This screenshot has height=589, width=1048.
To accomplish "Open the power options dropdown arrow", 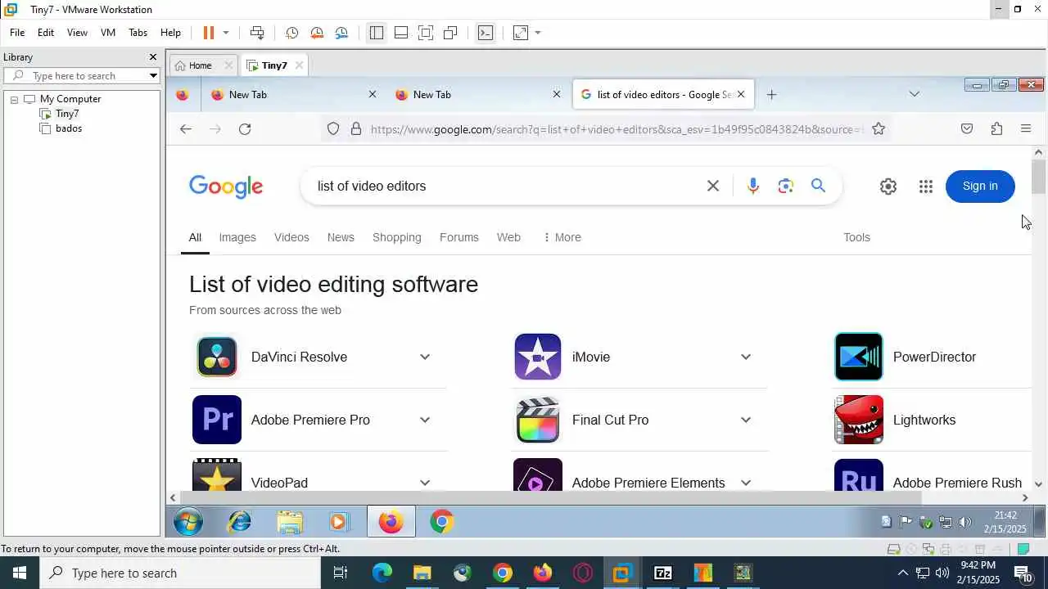I will pos(226,33).
